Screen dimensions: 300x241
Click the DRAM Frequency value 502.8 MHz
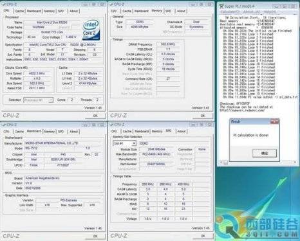point(168,44)
